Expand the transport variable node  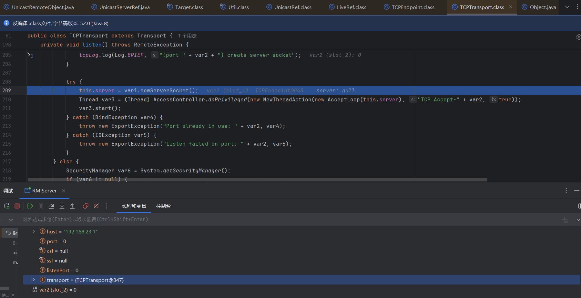point(34,280)
